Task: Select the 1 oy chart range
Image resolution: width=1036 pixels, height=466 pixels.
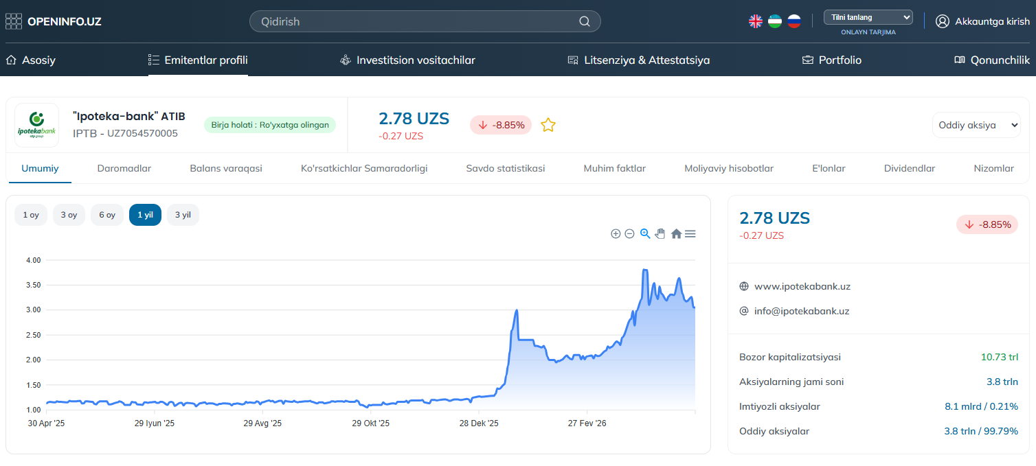Action: (31, 215)
